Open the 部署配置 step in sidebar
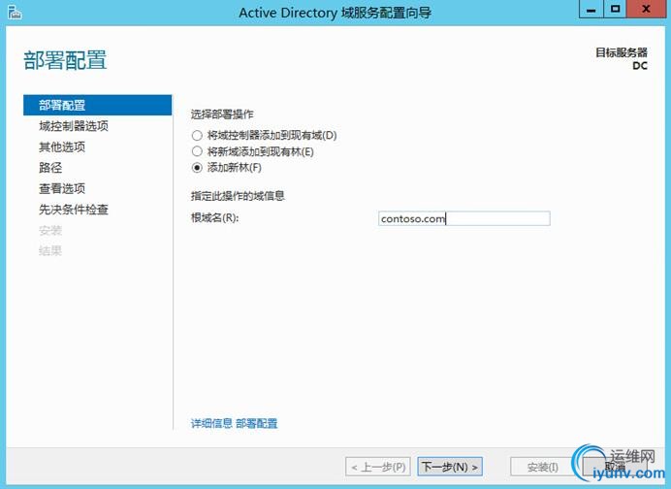This screenshot has width=671, height=489. coord(98,106)
